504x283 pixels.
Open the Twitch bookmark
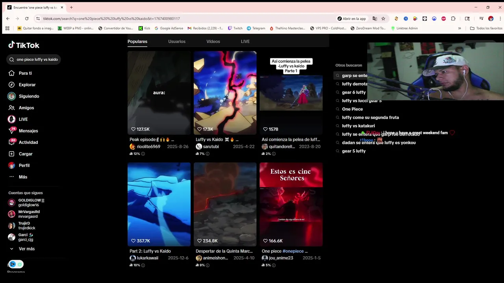235,28
